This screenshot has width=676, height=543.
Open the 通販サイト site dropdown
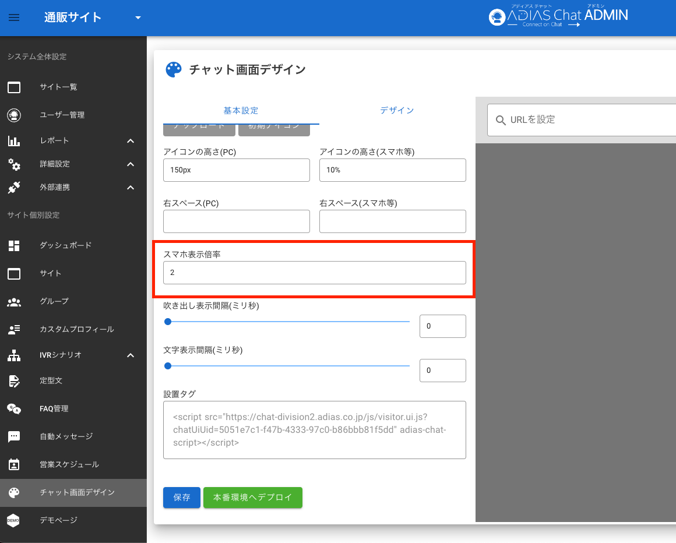138,17
